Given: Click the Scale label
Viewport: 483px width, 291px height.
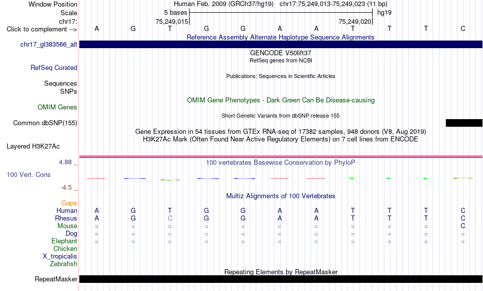Looking at the screenshot, I should 69,13.
